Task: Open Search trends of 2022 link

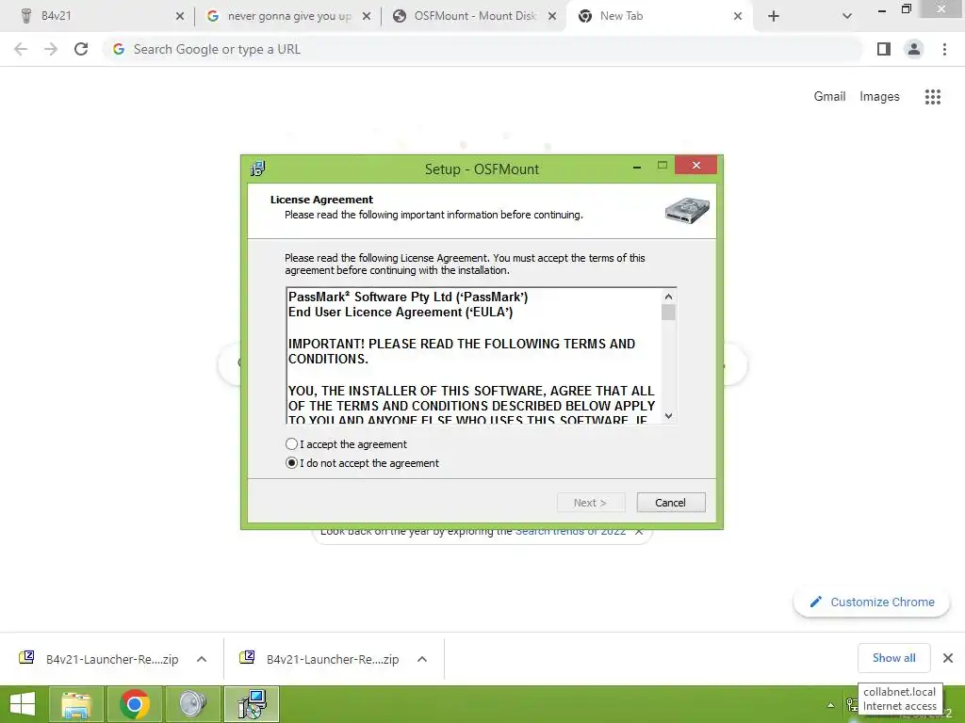Action: pyautogui.click(x=570, y=531)
